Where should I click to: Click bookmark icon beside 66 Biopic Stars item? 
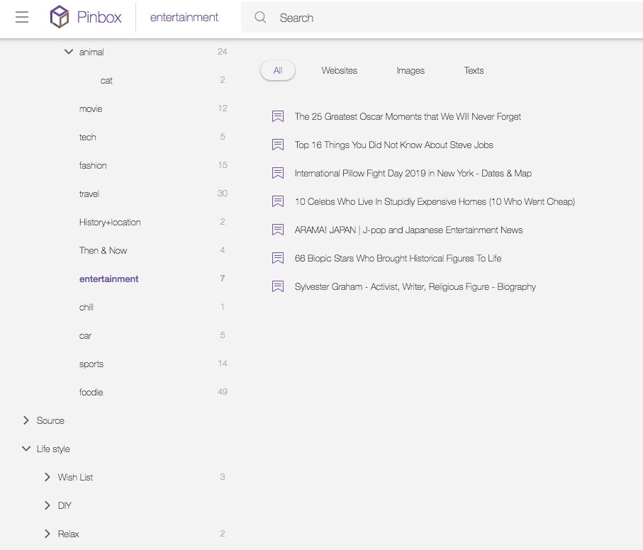(x=278, y=258)
